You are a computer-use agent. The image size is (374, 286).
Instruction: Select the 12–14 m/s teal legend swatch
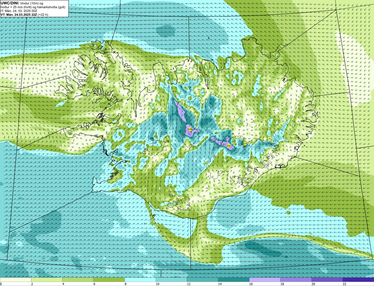(202, 280)
